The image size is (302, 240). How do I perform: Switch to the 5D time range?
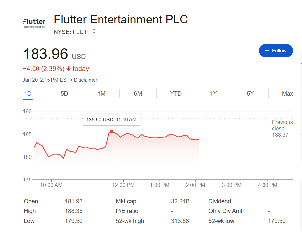point(64,94)
